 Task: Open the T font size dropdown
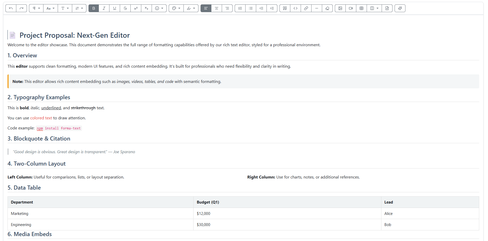click(x=65, y=8)
